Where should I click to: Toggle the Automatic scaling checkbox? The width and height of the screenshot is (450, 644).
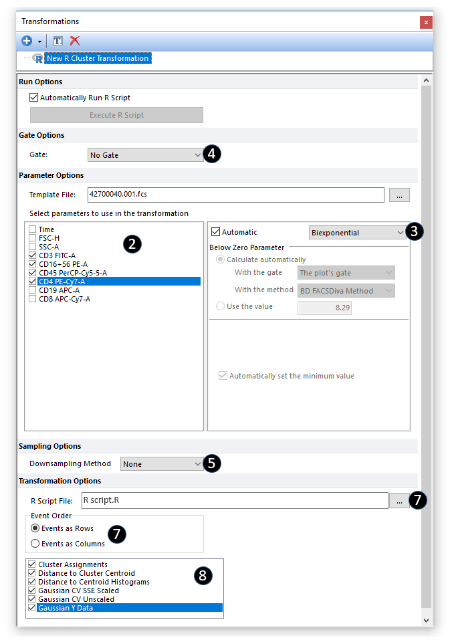215,232
